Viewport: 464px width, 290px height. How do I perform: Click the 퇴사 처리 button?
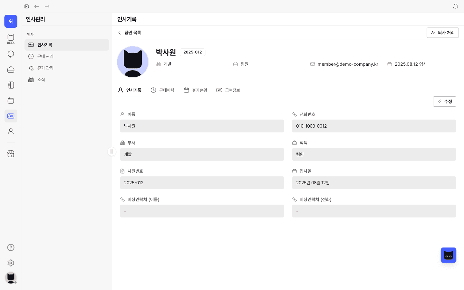click(x=443, y=33)
